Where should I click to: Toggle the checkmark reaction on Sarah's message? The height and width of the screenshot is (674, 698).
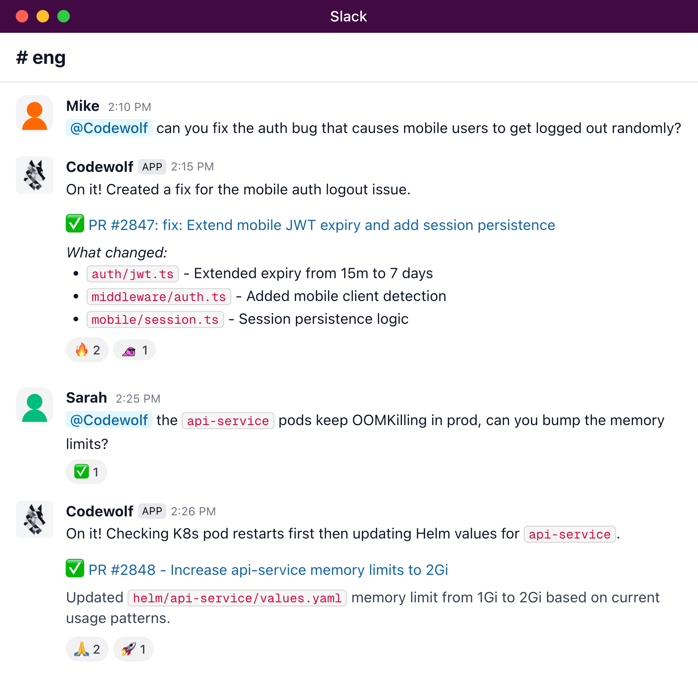86,472
